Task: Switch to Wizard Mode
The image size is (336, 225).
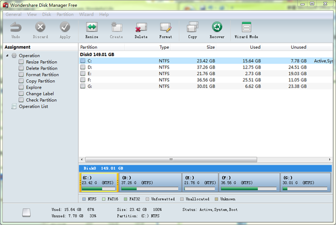Action: pos(246,27)
